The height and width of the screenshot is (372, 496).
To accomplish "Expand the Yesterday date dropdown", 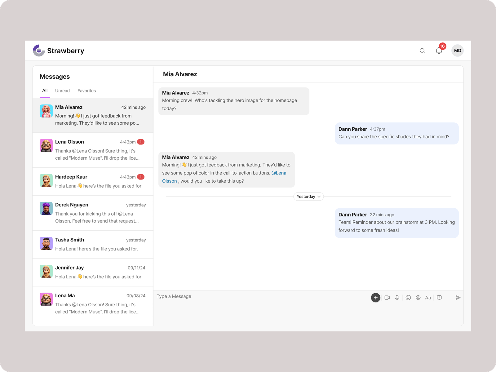I will click(308, 197).
